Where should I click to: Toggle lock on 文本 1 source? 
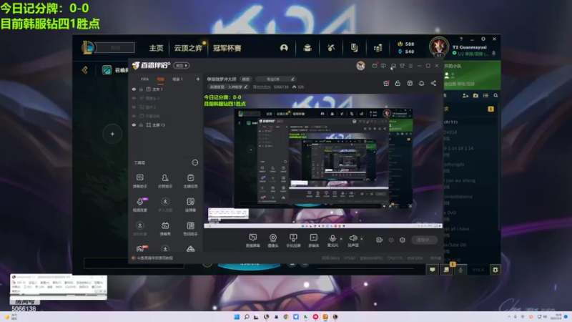click(141, 89)
